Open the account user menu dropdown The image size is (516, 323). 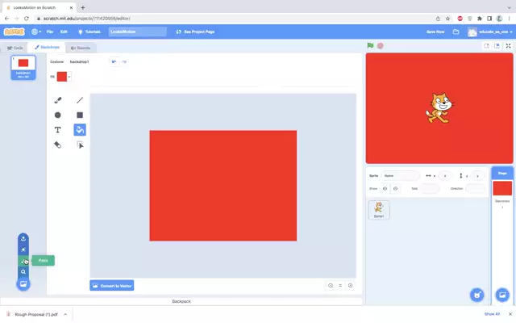(490, 31)
